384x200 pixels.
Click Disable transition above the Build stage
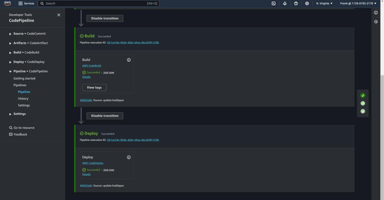tap(105, 18)
